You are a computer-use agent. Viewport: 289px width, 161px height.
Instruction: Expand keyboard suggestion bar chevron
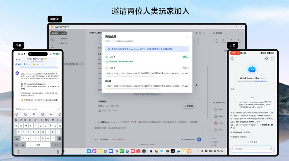pyautogui.click(x=60, y=120)
